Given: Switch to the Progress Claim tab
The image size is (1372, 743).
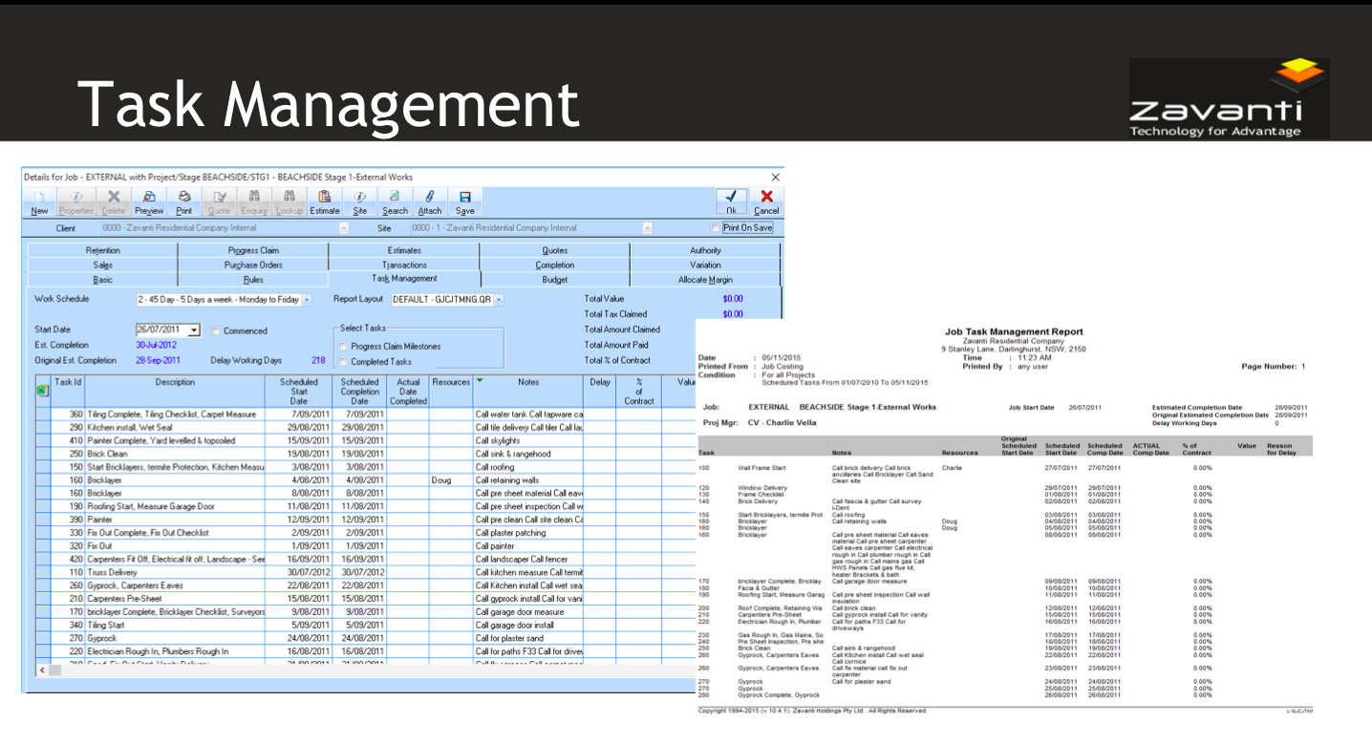Looking at the screenshot, I should click(253, 250).
